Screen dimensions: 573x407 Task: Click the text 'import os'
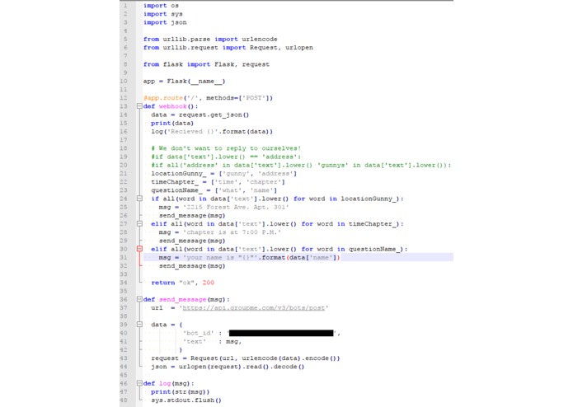coord(161,6)
